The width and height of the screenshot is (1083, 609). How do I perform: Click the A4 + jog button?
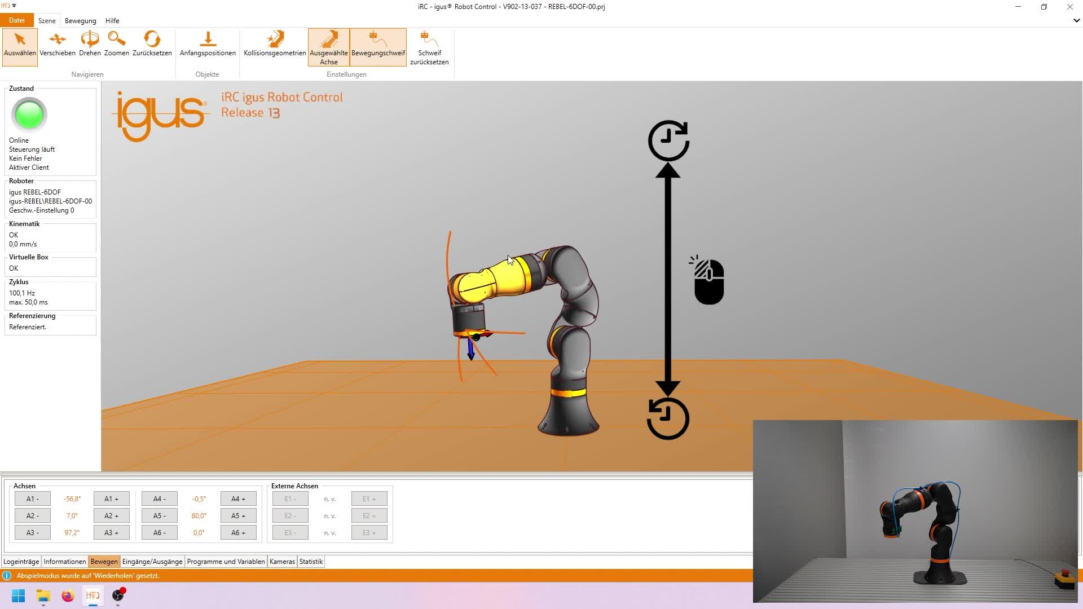[x=239, y=499]
